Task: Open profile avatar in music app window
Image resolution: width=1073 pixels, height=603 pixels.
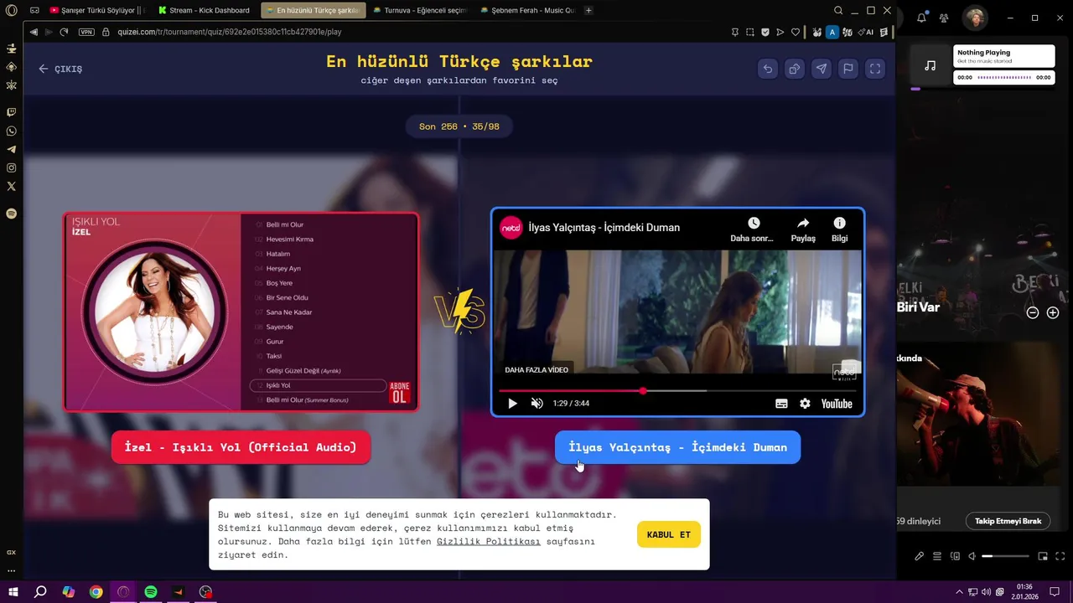Action: tap(974, 18)
